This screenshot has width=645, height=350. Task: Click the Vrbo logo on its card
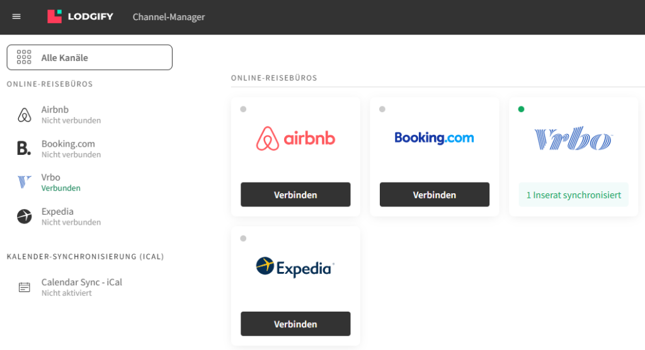pos(573,138)
